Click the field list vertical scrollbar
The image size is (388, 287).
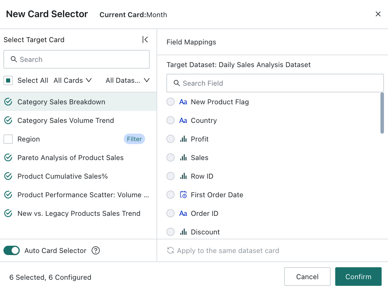point(382,113)
